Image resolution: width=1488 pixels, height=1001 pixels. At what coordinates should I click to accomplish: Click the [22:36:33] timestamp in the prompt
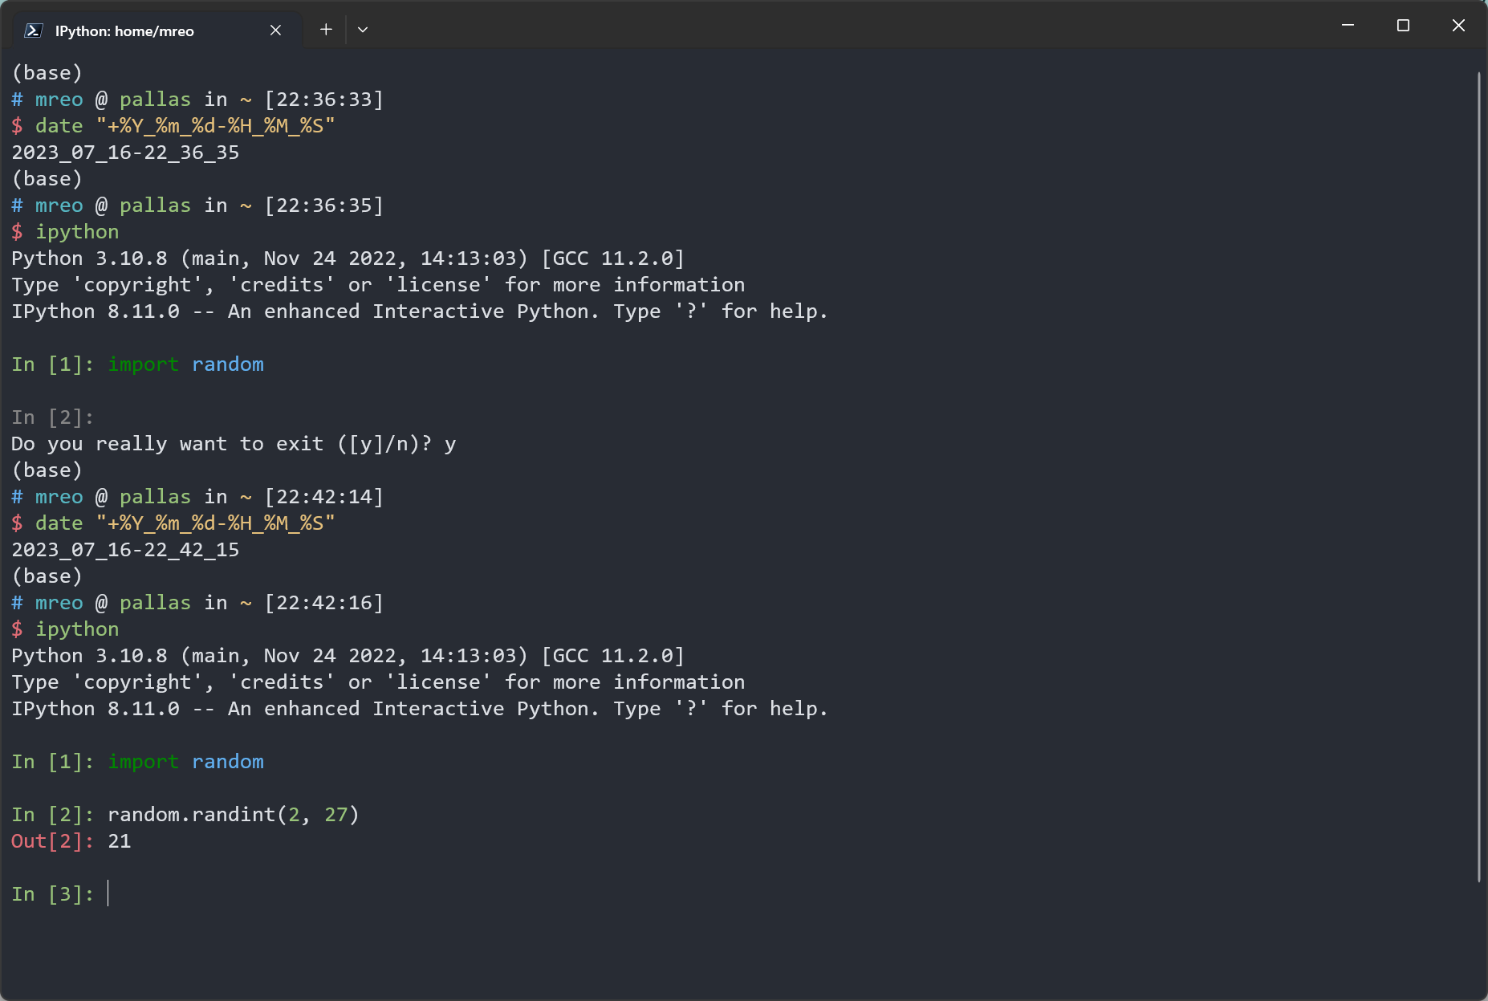pos(323,99)
